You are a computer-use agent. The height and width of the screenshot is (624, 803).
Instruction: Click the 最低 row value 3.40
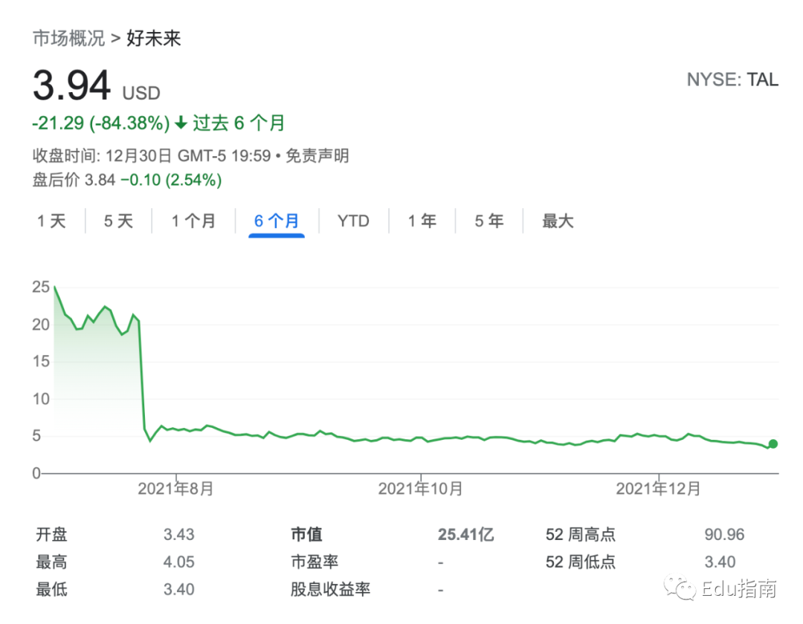click(178, 589)
